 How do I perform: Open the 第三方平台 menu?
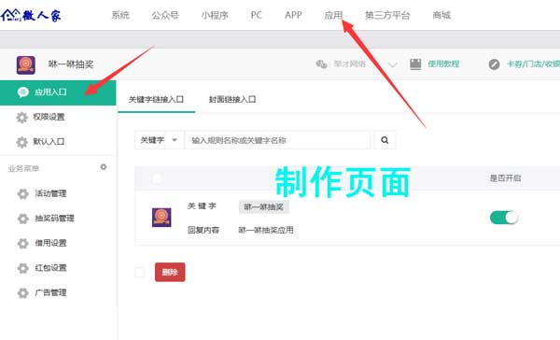pos(387,15)
